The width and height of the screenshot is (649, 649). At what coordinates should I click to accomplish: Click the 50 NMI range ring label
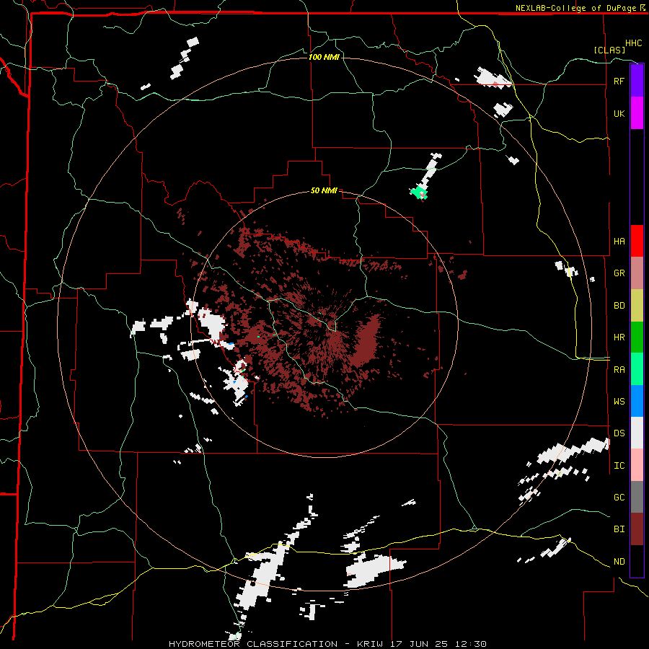[x=324, y=191]
